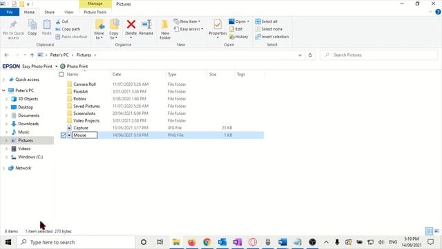The width and height of the screenshot is (442, 249).
Task: Click Copy path in Clipboard group
Action: pos(68,29)
